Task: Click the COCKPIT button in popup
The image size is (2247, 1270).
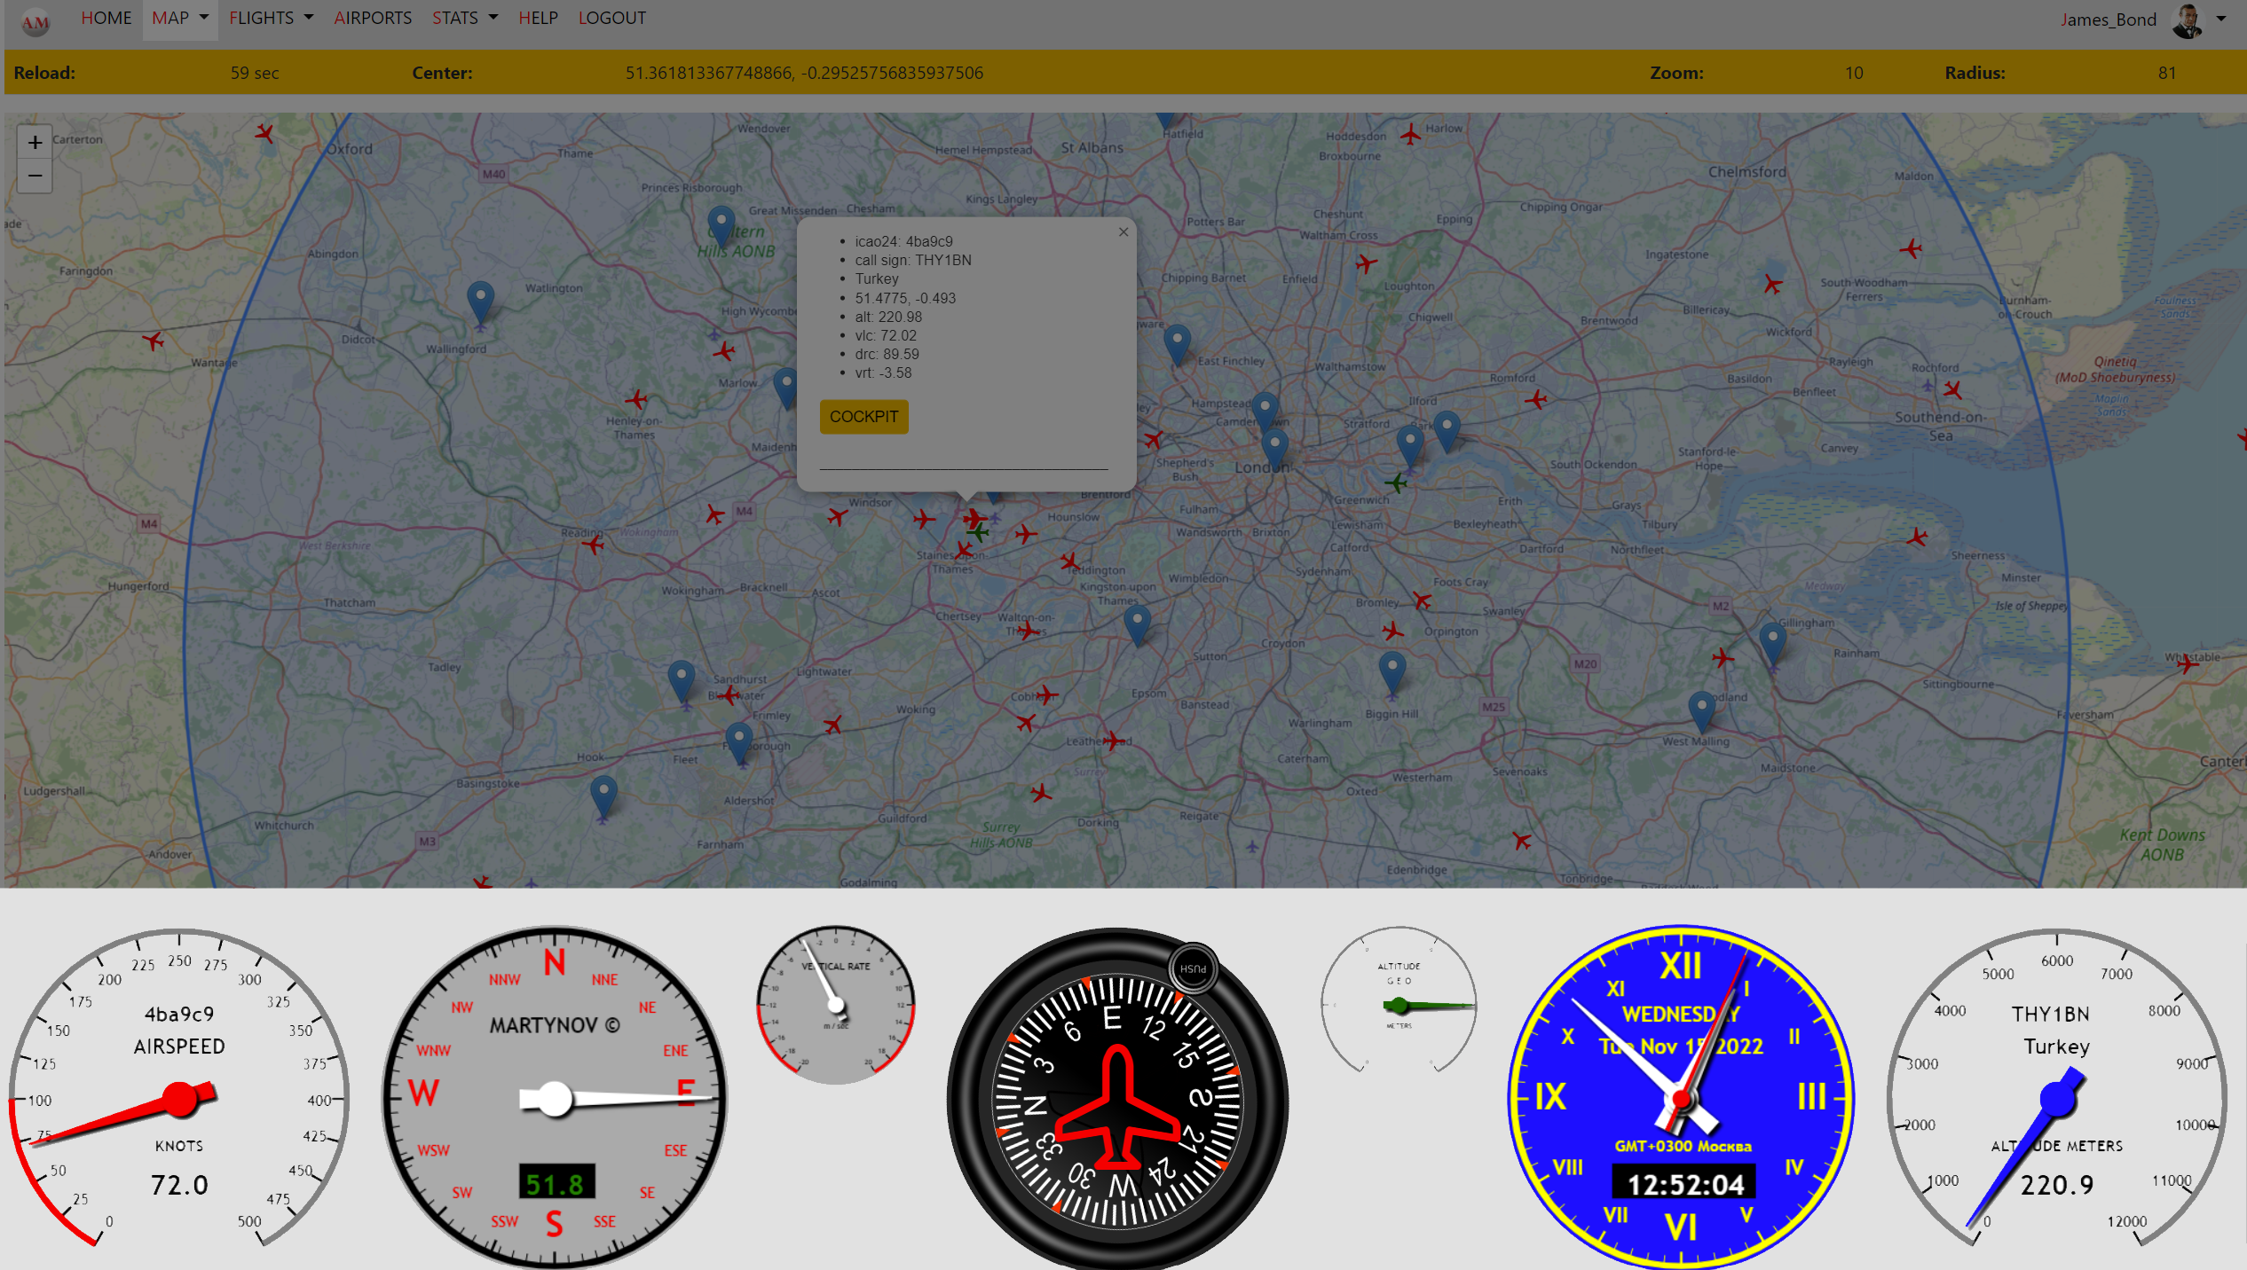Action: (x=863, y=417)
